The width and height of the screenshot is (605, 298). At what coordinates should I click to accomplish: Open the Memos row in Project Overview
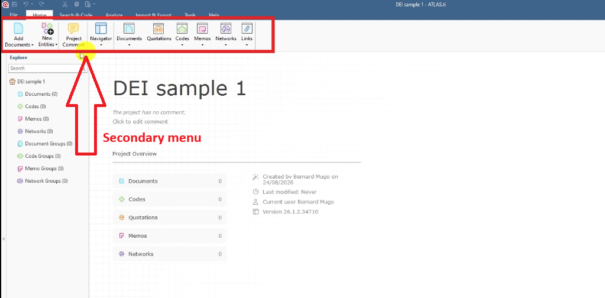pos(169,235)
